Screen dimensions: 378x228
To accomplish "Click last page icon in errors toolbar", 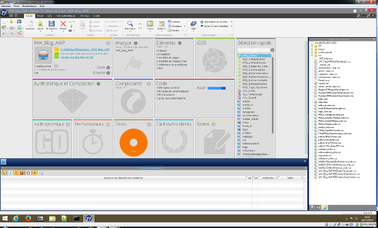I will (42, 173).
